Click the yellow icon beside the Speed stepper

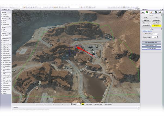click(x=83, y=104)
